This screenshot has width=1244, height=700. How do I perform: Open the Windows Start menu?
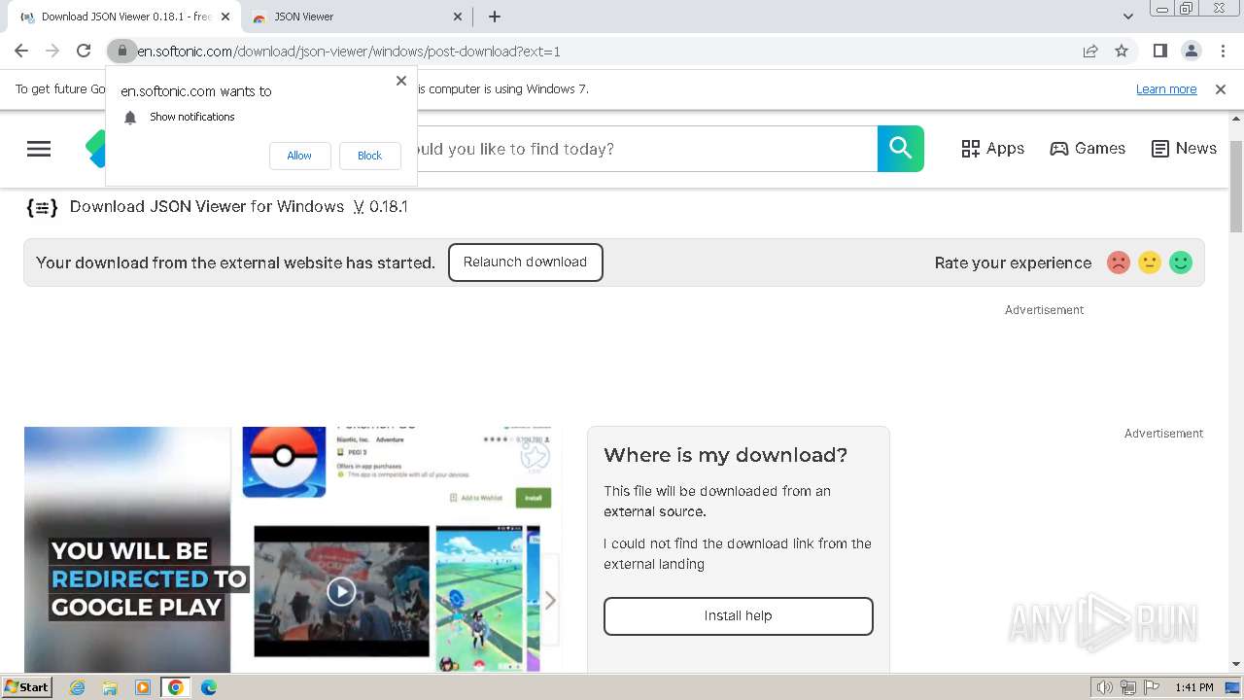pyautogui.click(x=26, y=687)
